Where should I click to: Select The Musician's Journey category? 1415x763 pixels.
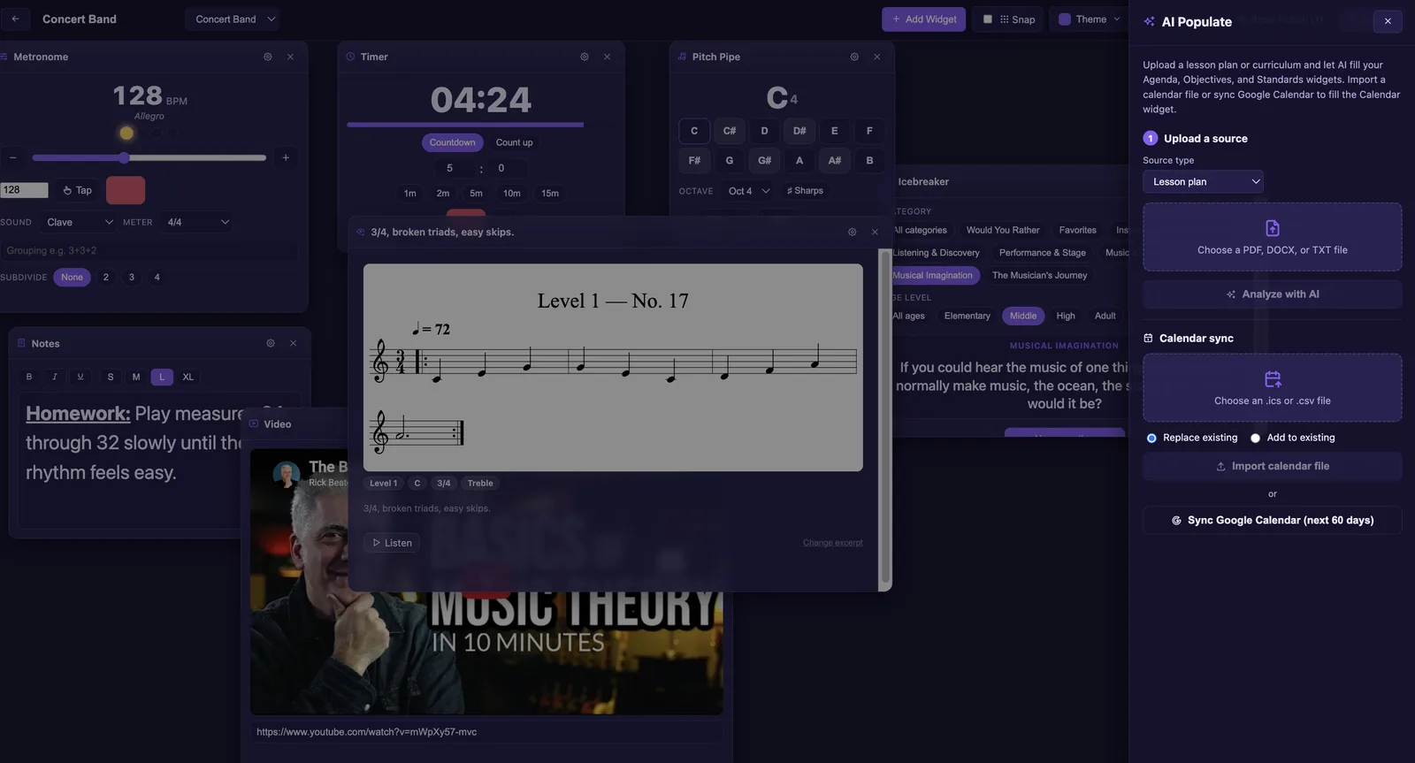tap(1039, 275)
